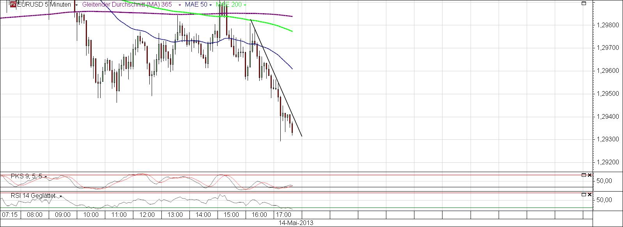This screenshot has height=227, width=623.
Task: Click the 11:00 time axis label
Action: pos(119,215)
